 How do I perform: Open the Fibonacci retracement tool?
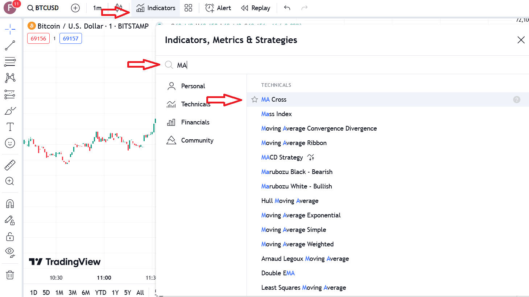pos(10,62)
